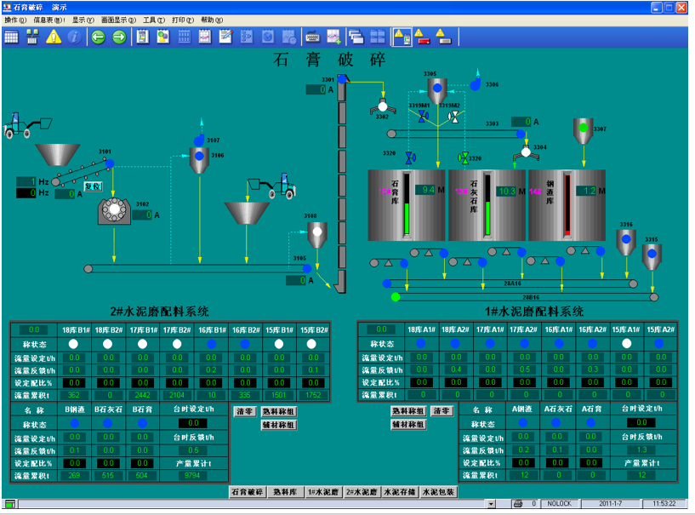
Task: Go to the next picture with green right arrow
Action: (119, 37)
